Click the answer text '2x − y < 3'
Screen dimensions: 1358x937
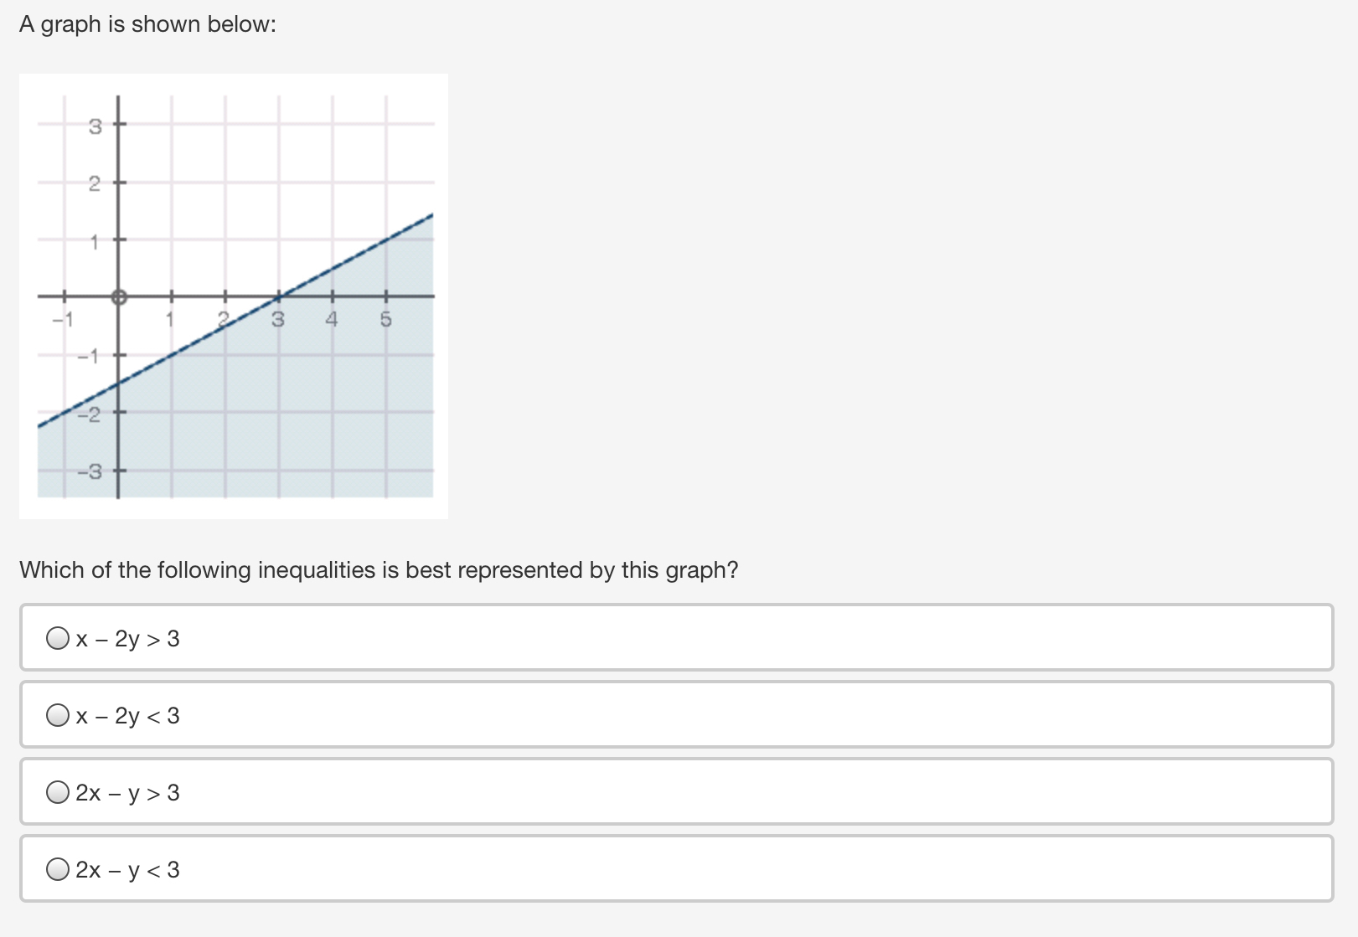coord(127,871)
